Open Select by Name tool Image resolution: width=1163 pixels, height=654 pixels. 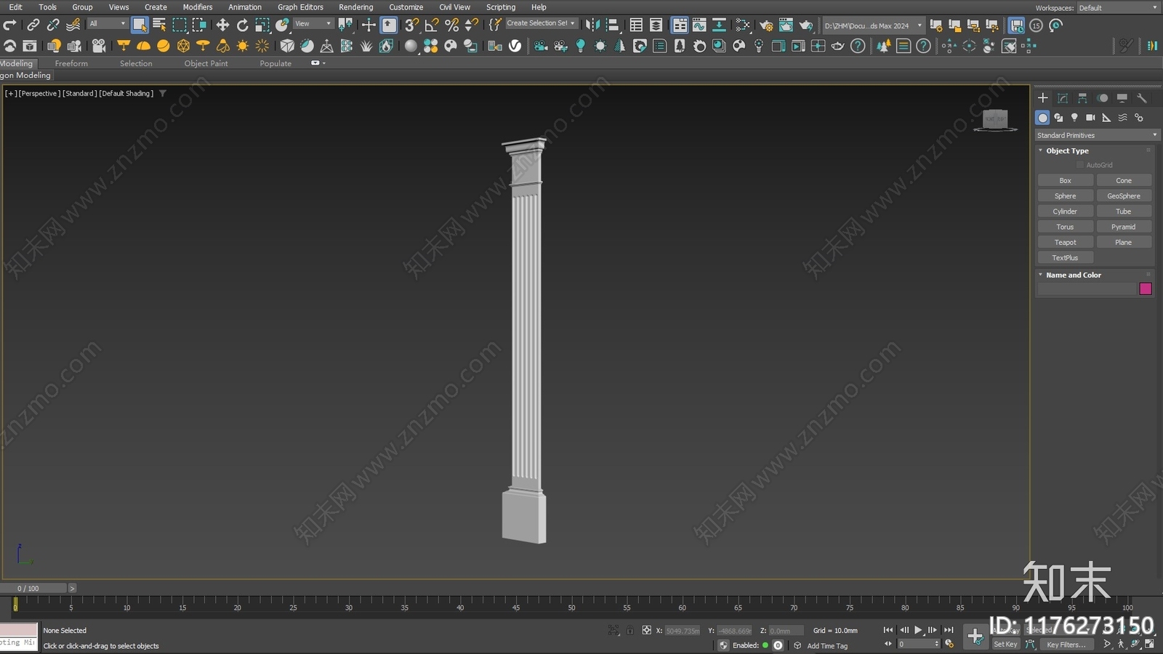[x=159, y=25]
